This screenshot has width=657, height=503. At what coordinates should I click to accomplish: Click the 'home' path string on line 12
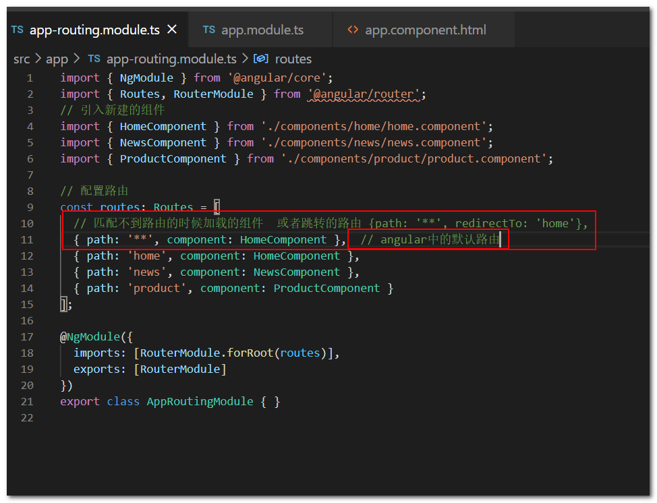[x=146, y=256]
